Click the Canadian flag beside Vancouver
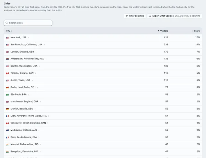The image size is (206, 158). coord(7,123)
